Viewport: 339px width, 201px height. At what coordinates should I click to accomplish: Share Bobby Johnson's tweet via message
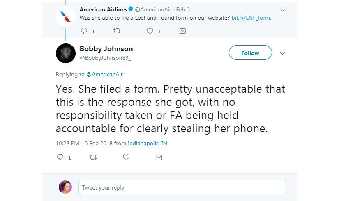point(159,157)
